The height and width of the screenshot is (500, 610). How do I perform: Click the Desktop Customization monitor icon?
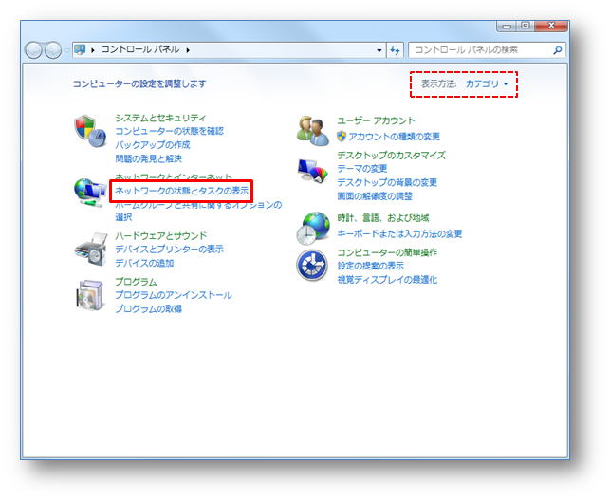coord(313,171)
